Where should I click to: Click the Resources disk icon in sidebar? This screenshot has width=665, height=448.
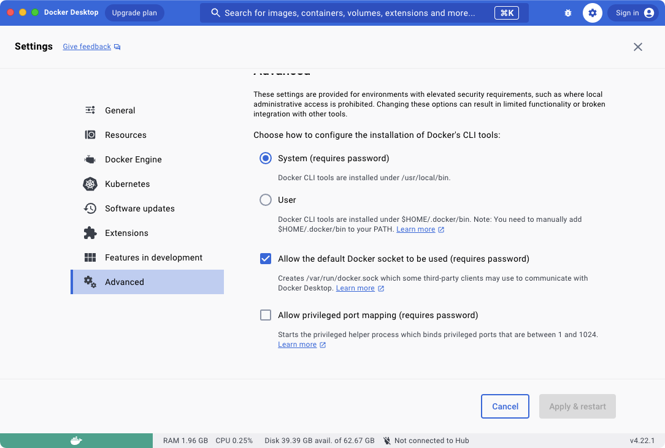90,135
